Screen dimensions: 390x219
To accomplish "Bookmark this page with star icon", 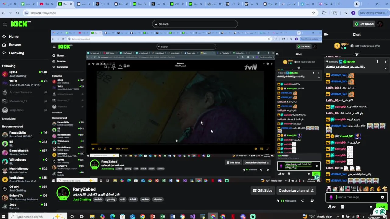I will pyautogui.click(x=314, y=13).
